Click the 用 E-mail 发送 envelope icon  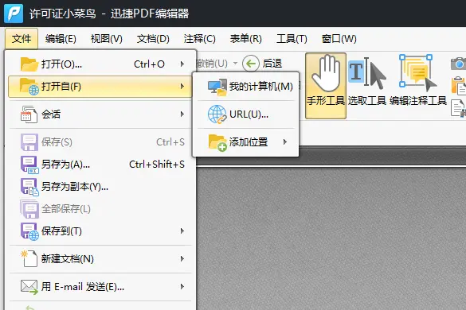(x=29, y=287)
